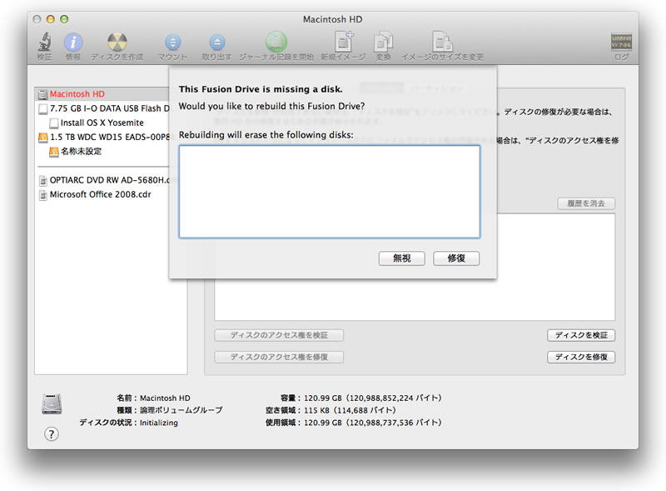Select the 名称未設定 volume row

(x=102, y=152)
